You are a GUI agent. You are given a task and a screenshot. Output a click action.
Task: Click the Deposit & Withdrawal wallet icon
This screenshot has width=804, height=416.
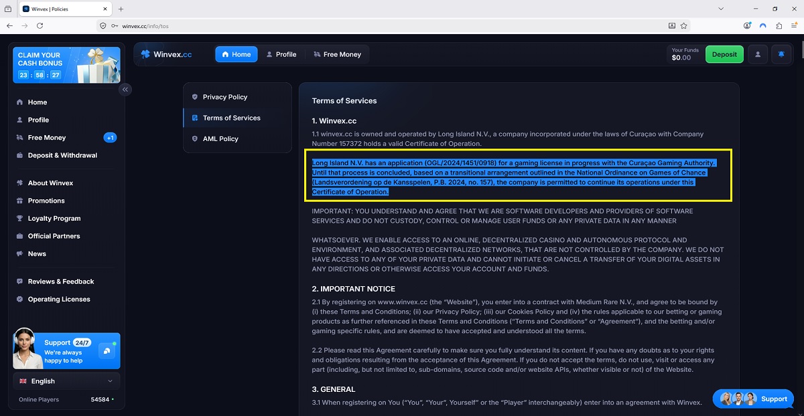(x=20, y=155)
